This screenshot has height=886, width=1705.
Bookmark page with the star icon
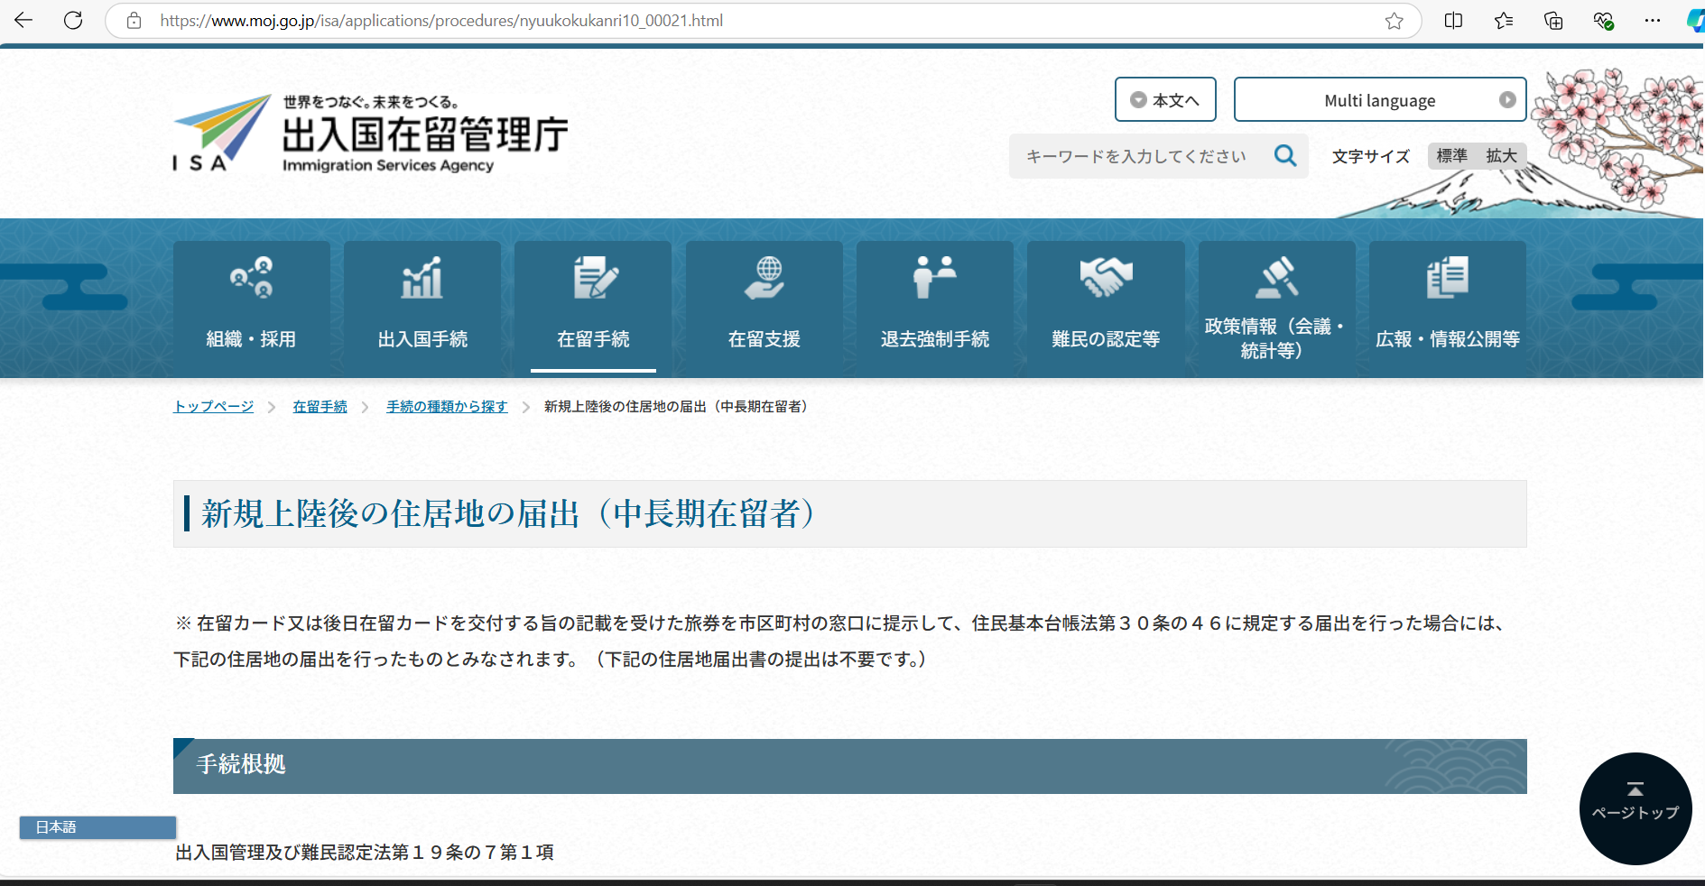coord(1394,21)
